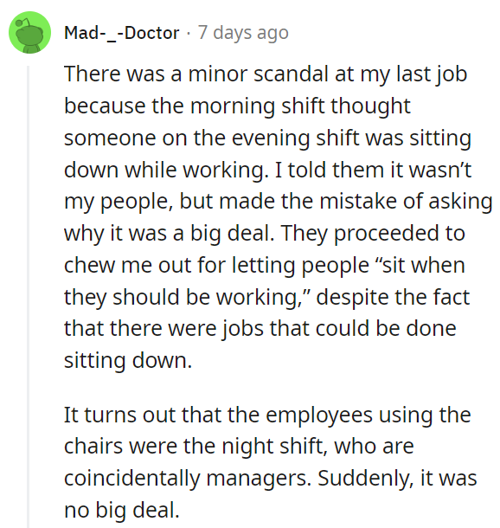
Task: Click the word 'employees' in the second paragraph
Action: point(319,415)
